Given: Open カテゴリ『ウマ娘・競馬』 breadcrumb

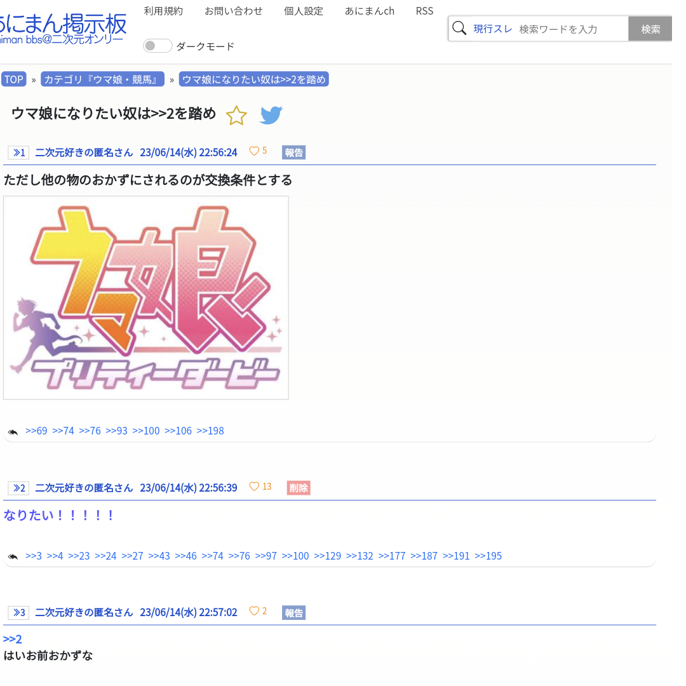Looking at the screenshot, I should coord(102,79).
